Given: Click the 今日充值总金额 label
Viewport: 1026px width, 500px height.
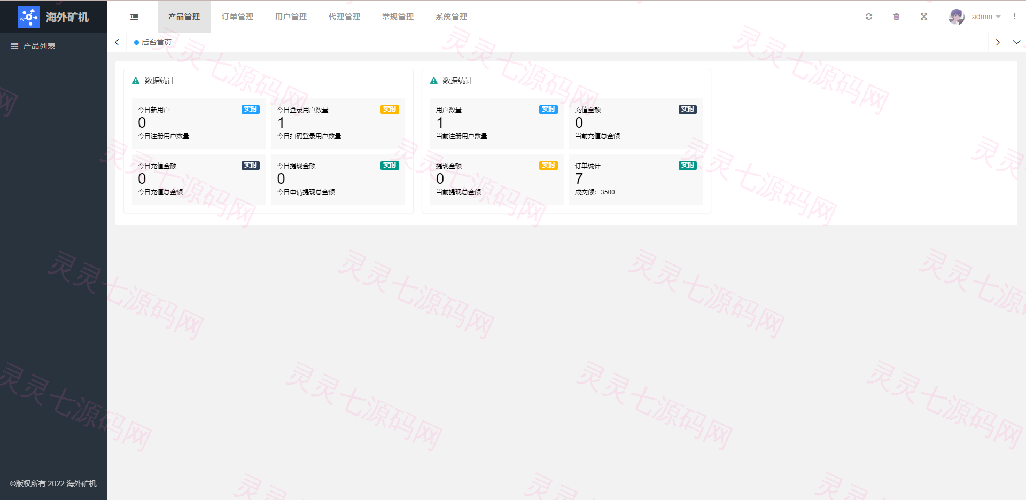Looking at the screenshot, I should [x=160, y=192].
